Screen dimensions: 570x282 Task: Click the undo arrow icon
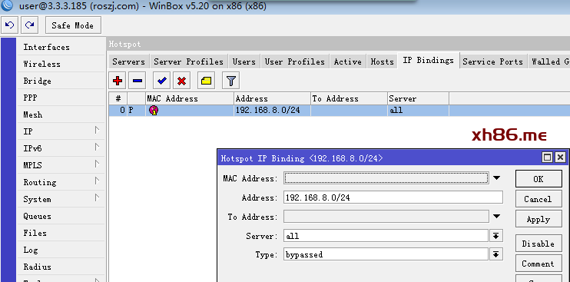[10, 25]
